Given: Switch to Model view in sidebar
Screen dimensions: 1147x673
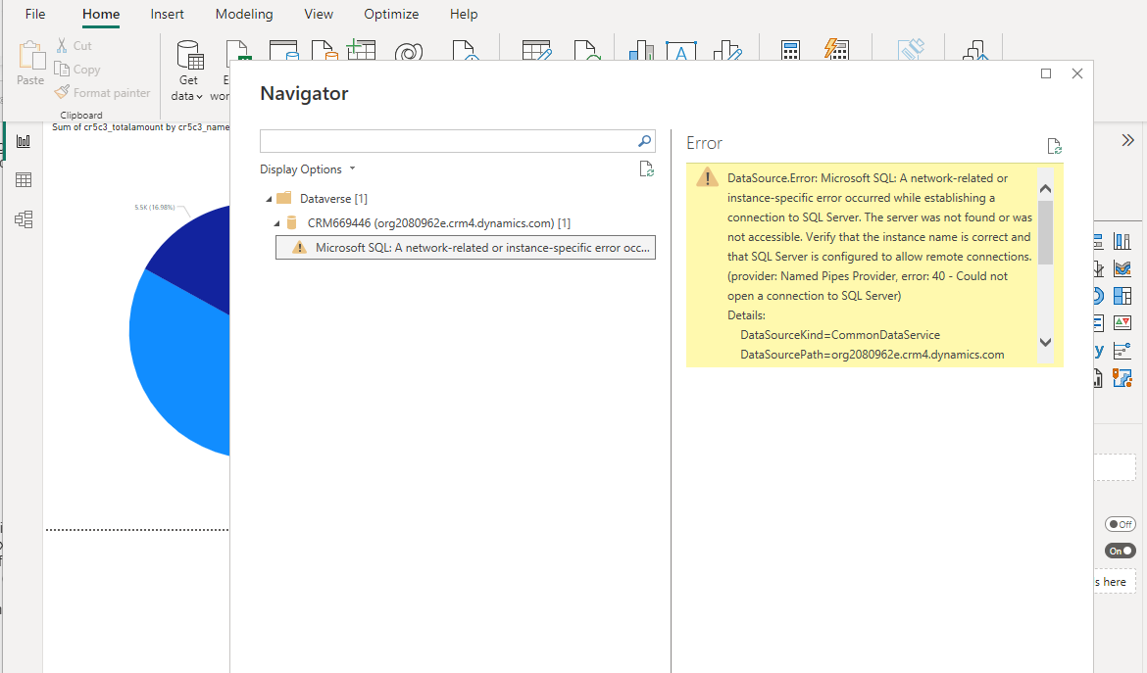Looking at the screenshot, I should pyautogui.click(x=24, y=219).
